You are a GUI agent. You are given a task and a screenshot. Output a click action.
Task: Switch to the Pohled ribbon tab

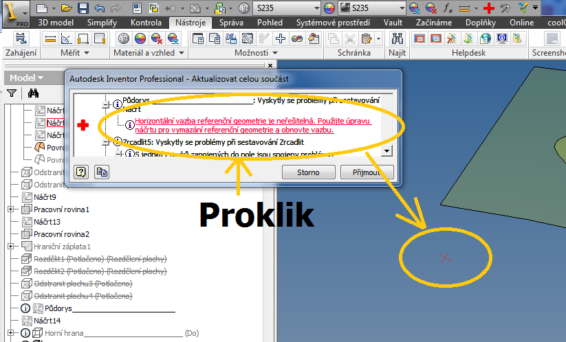tap(270, 23)
